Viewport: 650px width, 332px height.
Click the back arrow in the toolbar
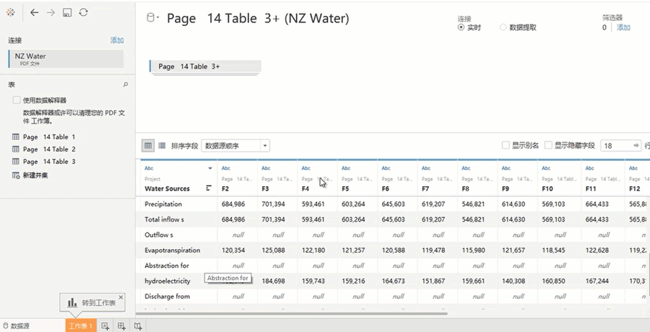point(34,13)
